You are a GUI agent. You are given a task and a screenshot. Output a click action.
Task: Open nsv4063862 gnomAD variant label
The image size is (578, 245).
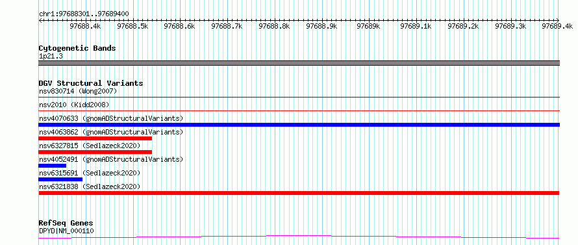click(x=111, y=132)
